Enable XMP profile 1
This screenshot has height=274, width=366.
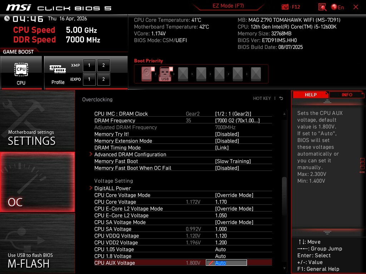89,65
